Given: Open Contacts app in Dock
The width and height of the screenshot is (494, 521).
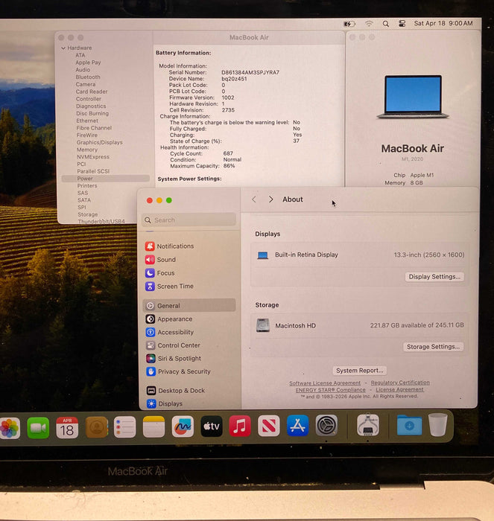Looking at the screenshot, I should [x=96, y=427].
